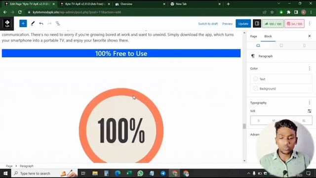Viewport: 316px width, 178px height.
Task: Click the Type here to search box
Action: (x=44, y=174)
